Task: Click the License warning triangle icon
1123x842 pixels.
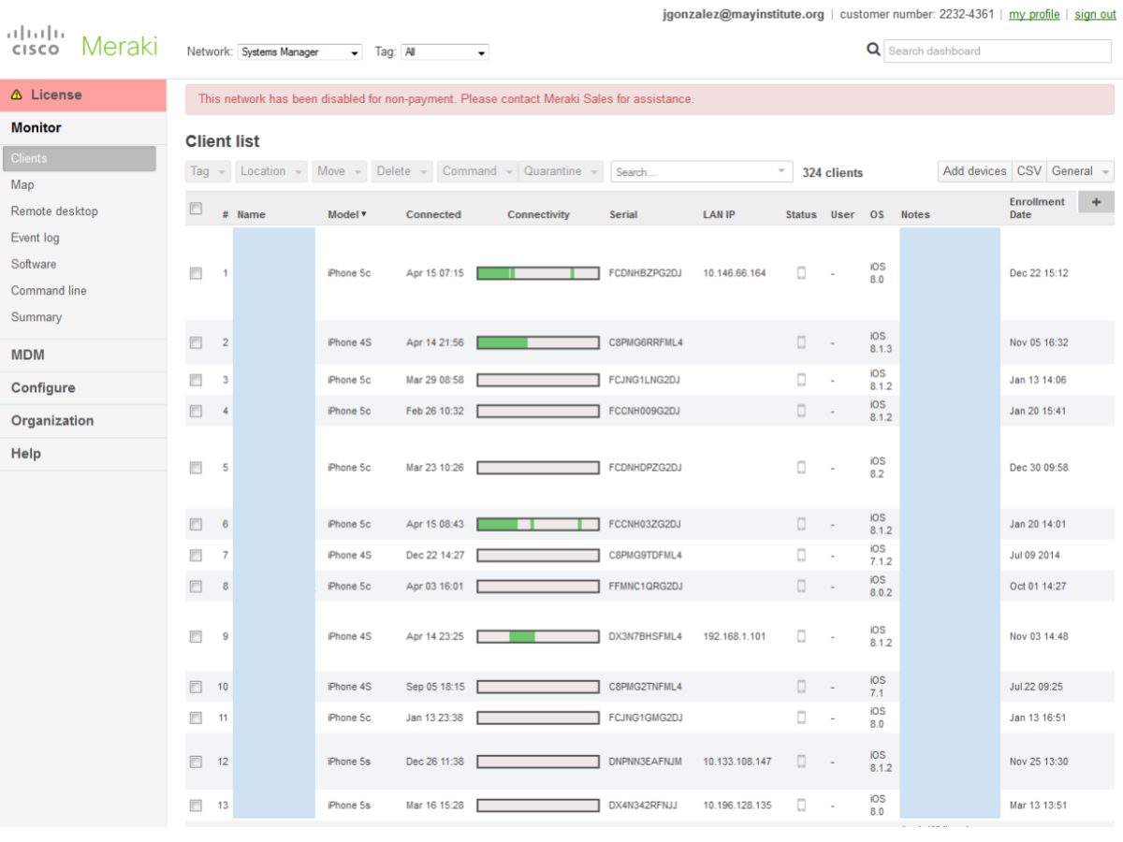Action: [16, 95]
